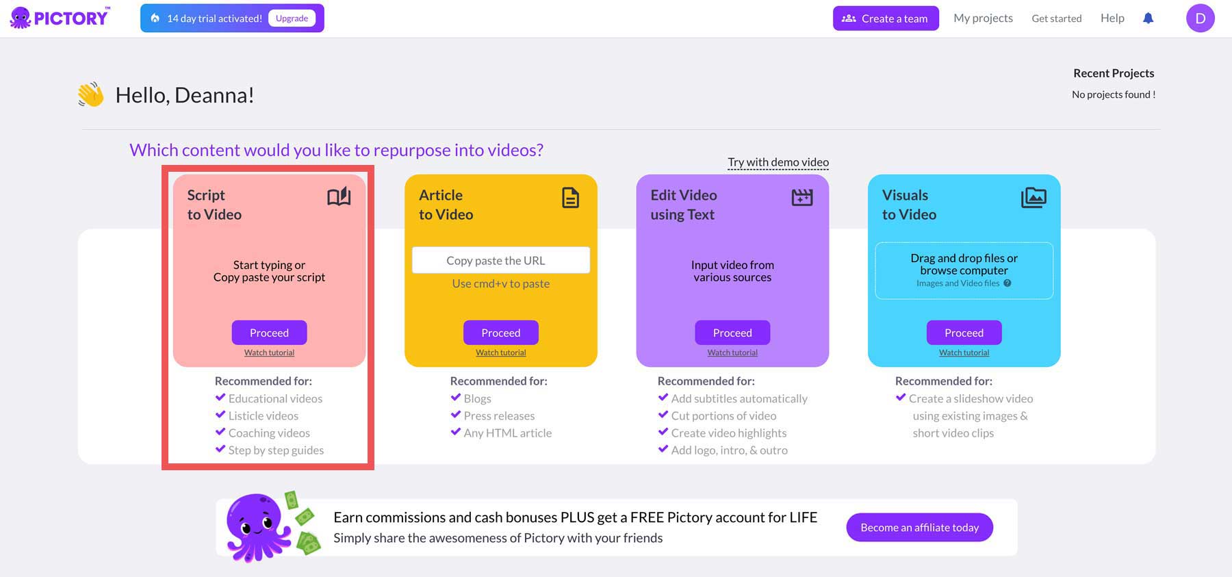1232x577 pixels.
Task: Click the flame icon in trial banner
Action: pyautogui.click(x=155, y=18)
